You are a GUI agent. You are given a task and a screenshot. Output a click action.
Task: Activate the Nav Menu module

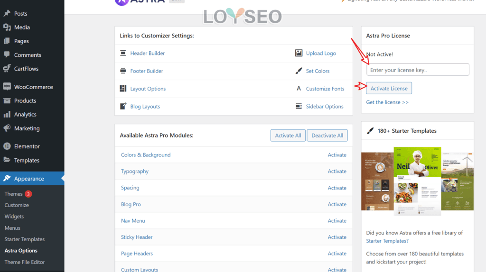(x=337, y=221)
